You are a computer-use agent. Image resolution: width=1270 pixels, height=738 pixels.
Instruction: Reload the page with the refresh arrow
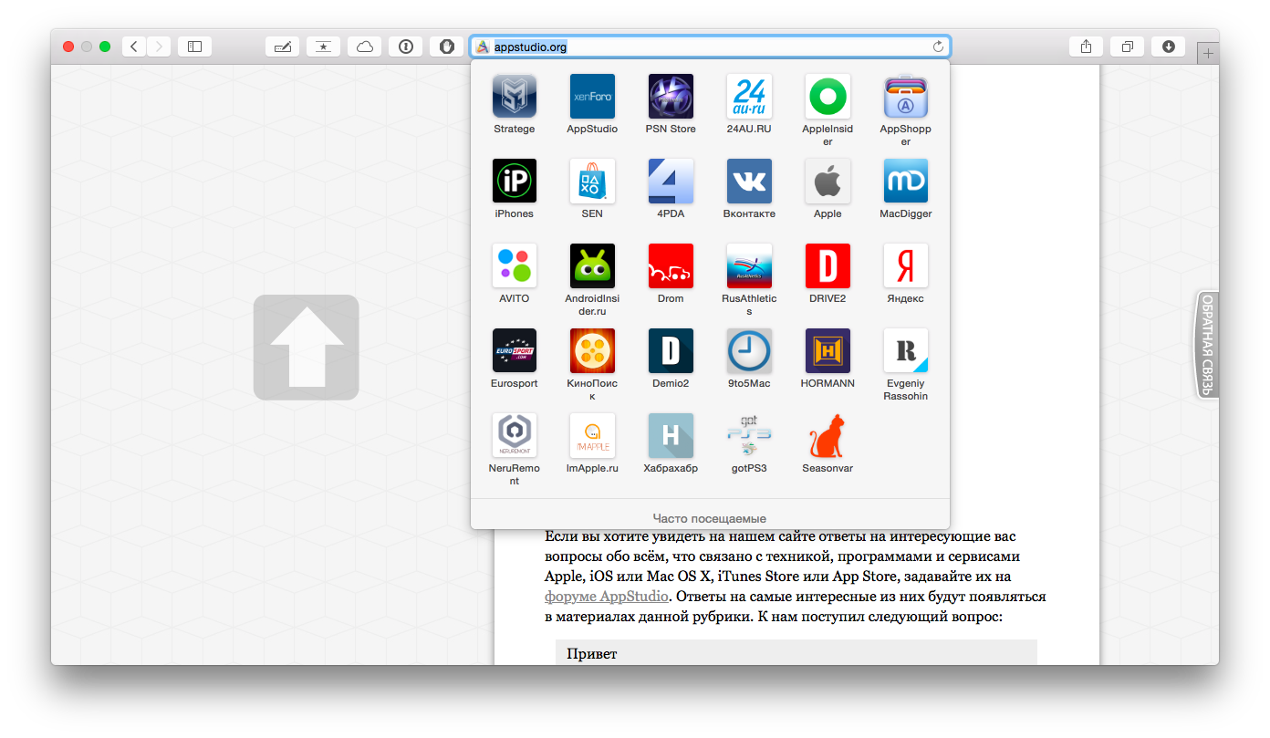(938, 47)
